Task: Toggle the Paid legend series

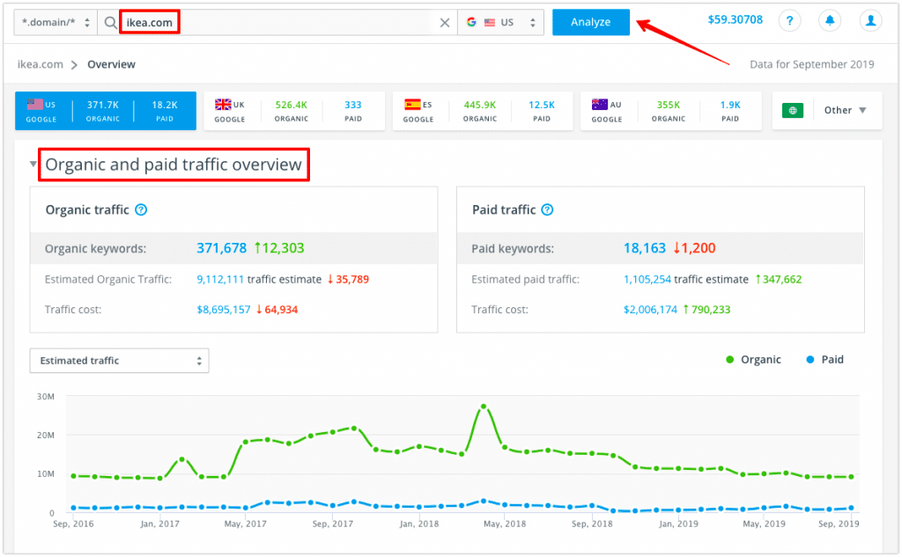Action: coord(824,360)
